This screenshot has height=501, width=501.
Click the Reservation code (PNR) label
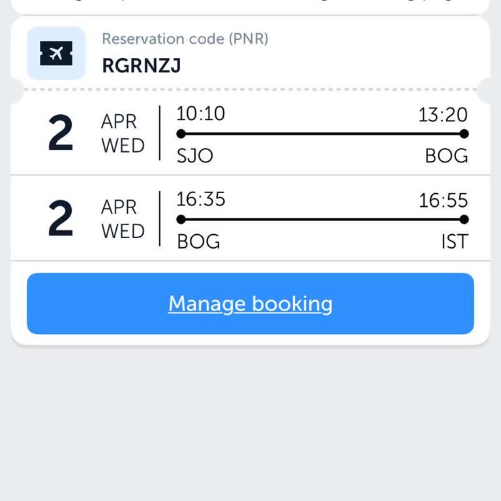point(185,38)
